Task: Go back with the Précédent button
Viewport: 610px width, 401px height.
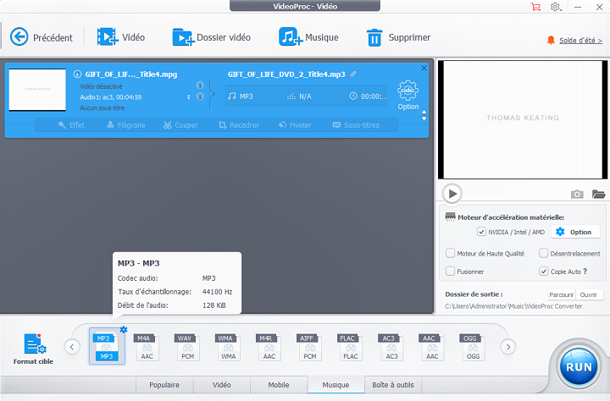Action: [42, 37]
